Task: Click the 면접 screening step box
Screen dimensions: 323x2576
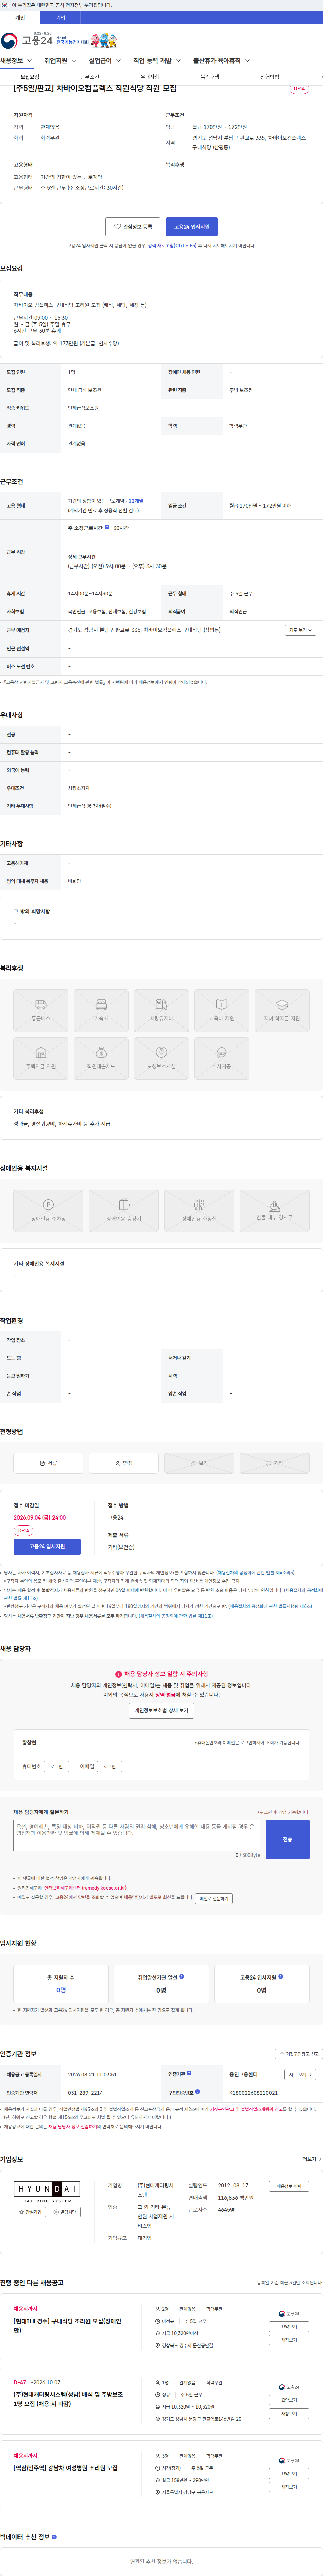Action: pos(123,1463)
